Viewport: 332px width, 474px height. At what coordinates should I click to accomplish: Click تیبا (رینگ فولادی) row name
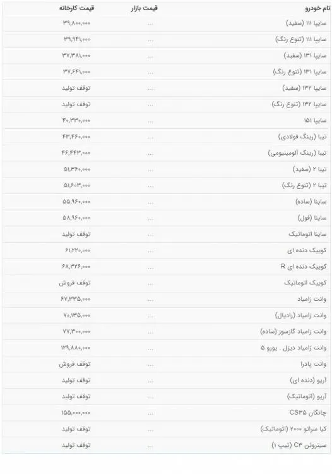point(302,137)
